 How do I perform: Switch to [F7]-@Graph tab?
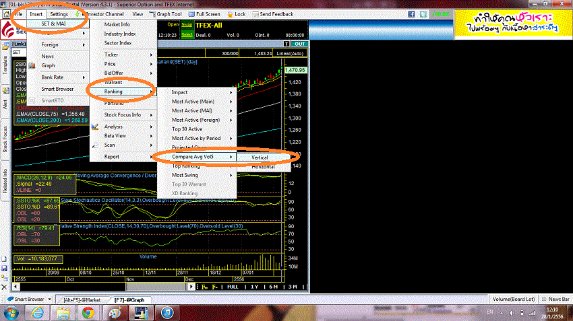click(129, 300)
